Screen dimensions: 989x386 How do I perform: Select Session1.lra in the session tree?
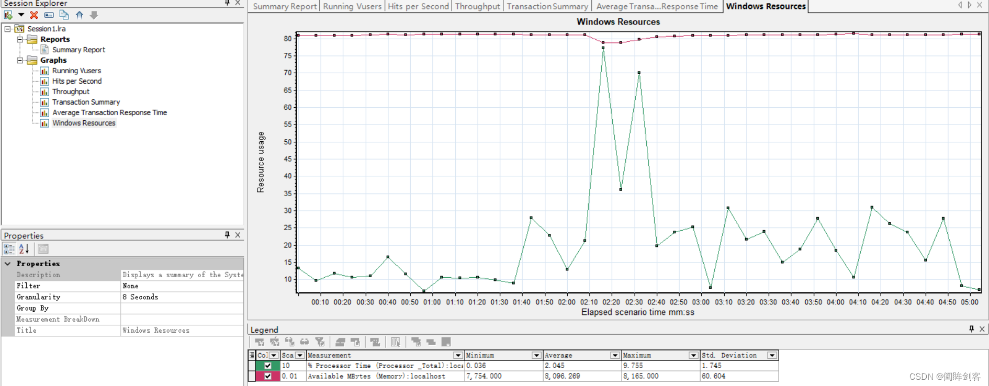pos(47,29)
